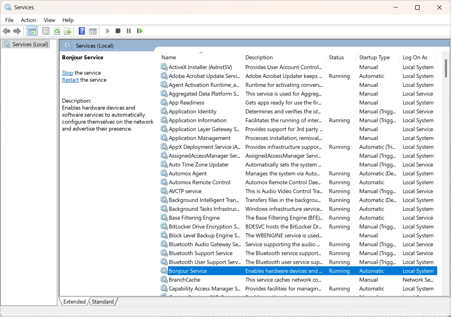Click the vertical scrollbar thumb in services list

(446, 68)
